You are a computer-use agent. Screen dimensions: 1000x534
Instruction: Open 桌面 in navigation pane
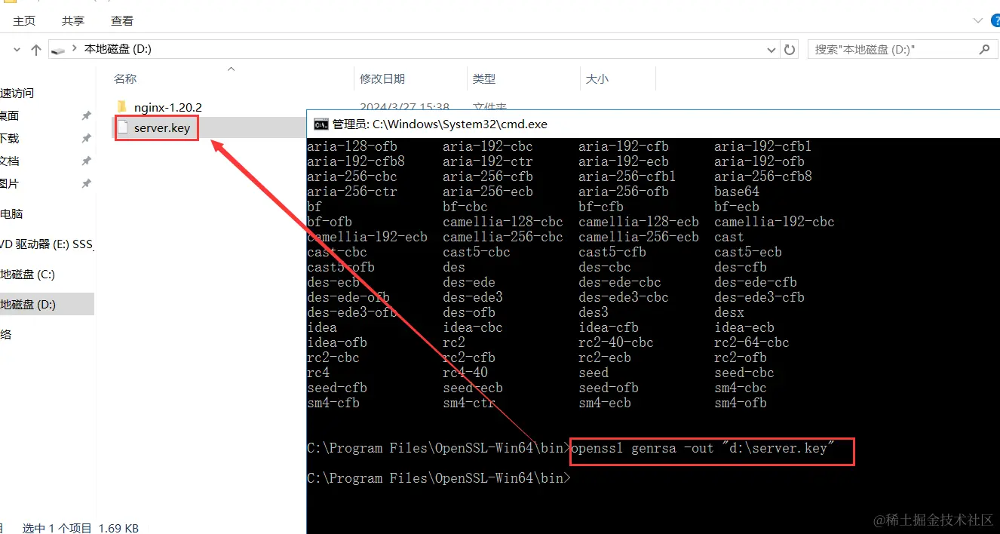pos(10,115)
